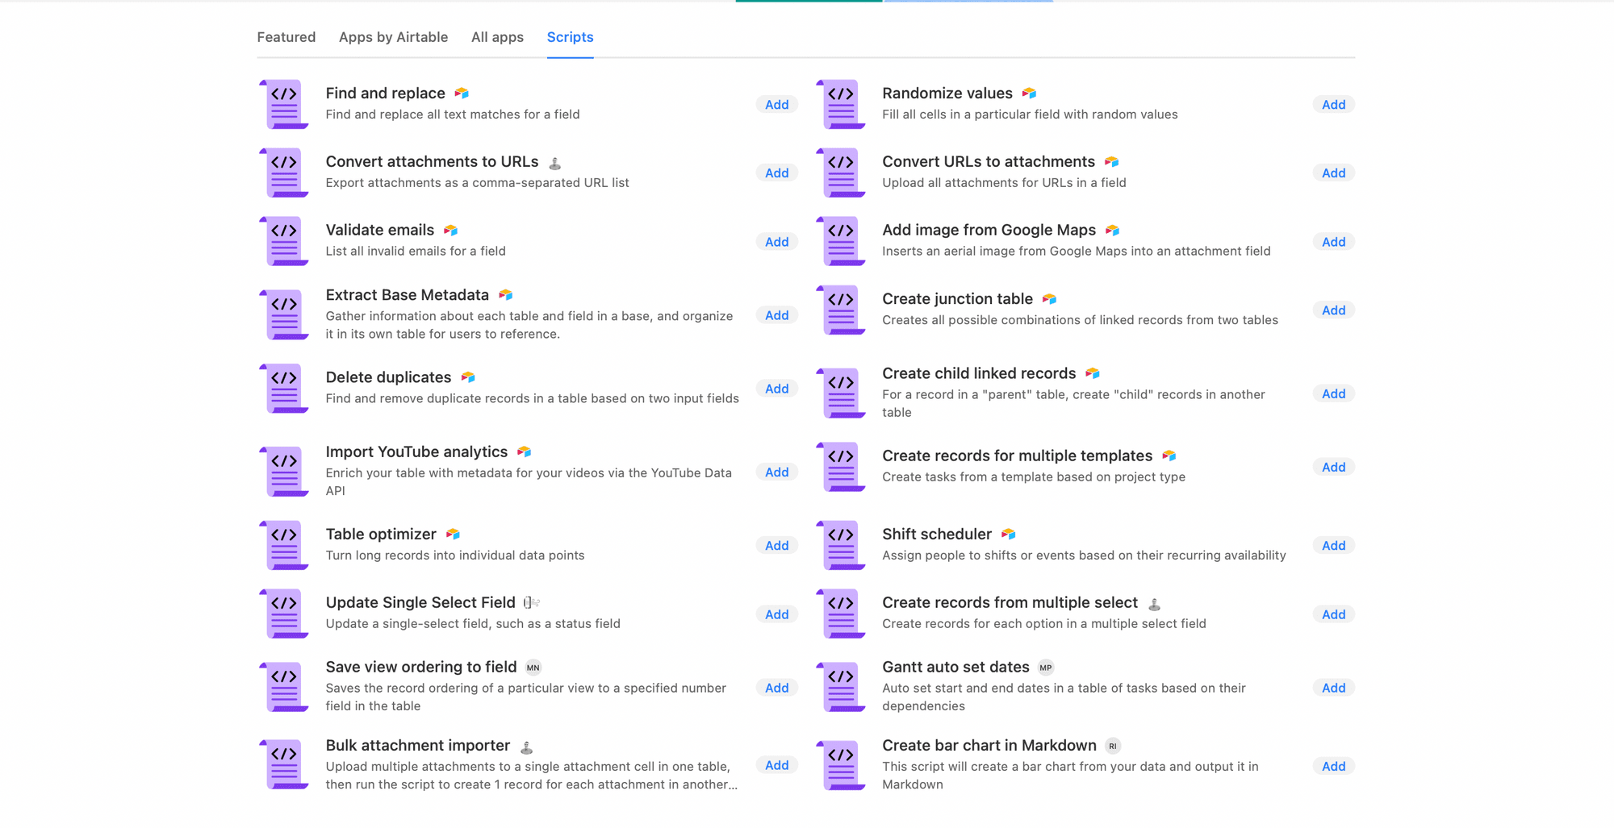Add the Convert attachments to URLs script

click(777, 173)
